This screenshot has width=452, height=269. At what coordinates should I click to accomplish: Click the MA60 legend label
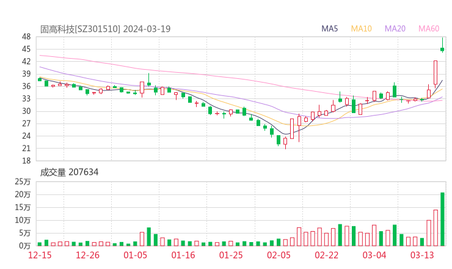[429, 29]
